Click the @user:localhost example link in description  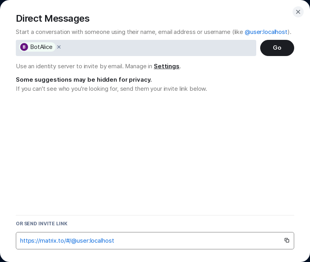266,32
